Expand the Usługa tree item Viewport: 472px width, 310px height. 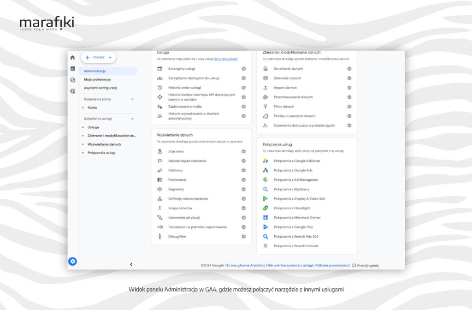coord(83,127)
